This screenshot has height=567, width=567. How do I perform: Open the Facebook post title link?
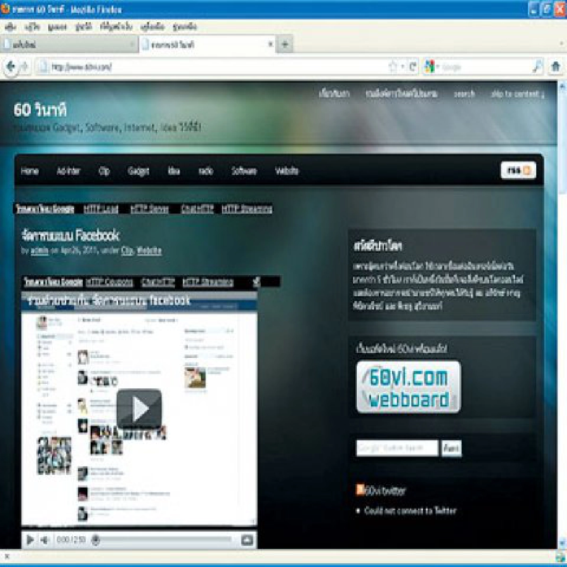click(x=70, y=235)
